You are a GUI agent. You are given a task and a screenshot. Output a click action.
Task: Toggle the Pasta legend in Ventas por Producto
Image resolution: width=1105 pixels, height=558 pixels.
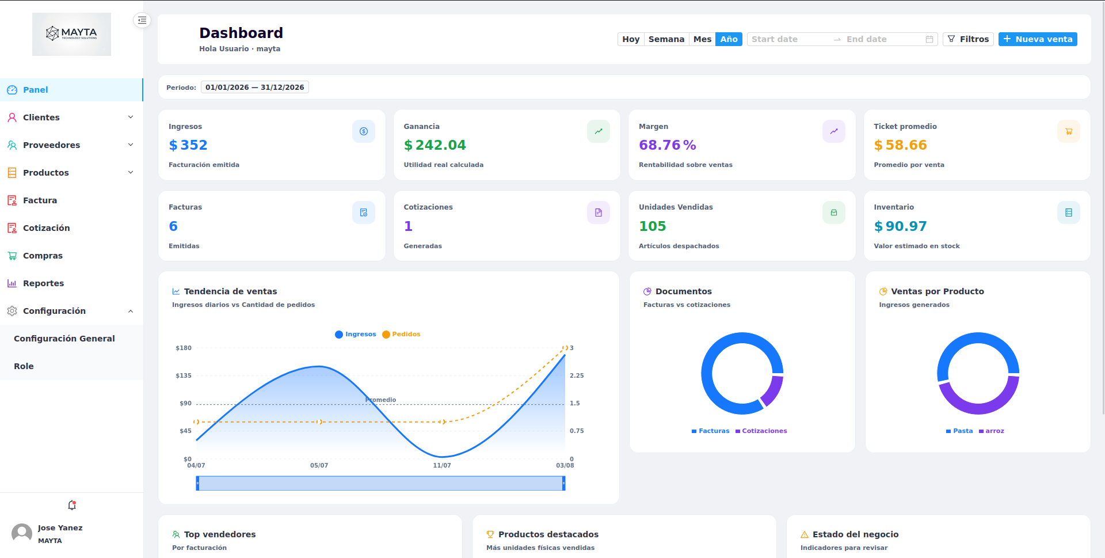tap(959, 431)
